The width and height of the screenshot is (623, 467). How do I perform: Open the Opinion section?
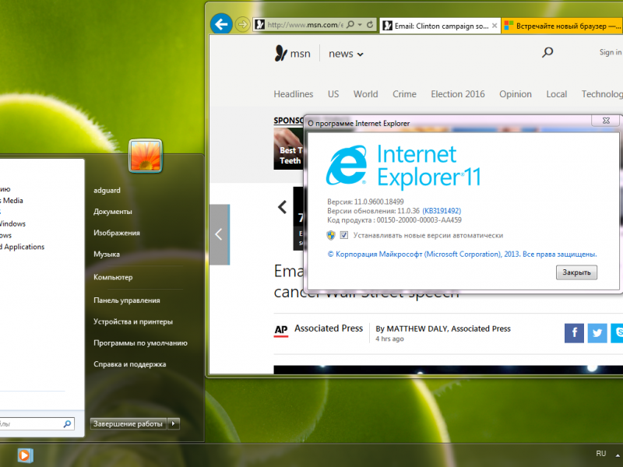516,94
